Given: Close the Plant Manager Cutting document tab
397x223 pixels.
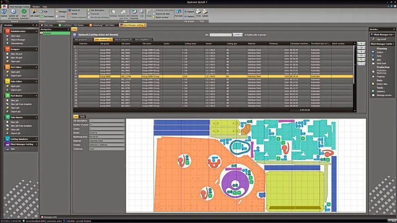Looking at the screenshot, I should point(145,25).
